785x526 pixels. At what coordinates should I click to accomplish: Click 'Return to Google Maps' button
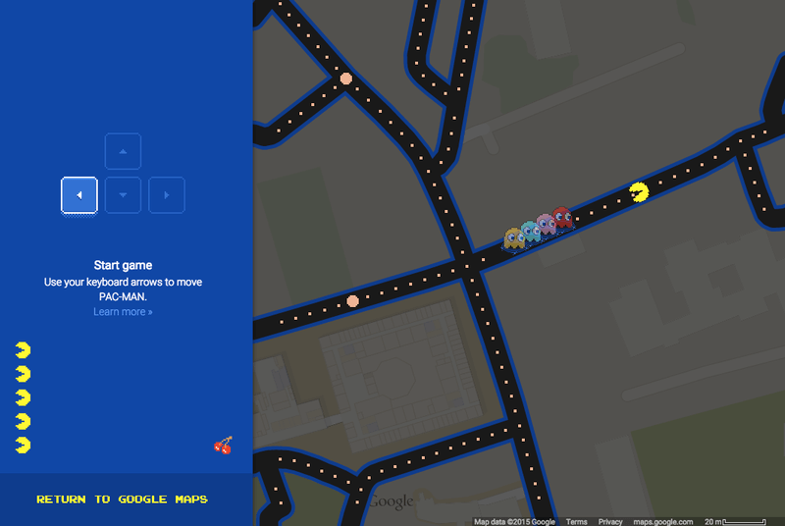[x=123, y=500]
